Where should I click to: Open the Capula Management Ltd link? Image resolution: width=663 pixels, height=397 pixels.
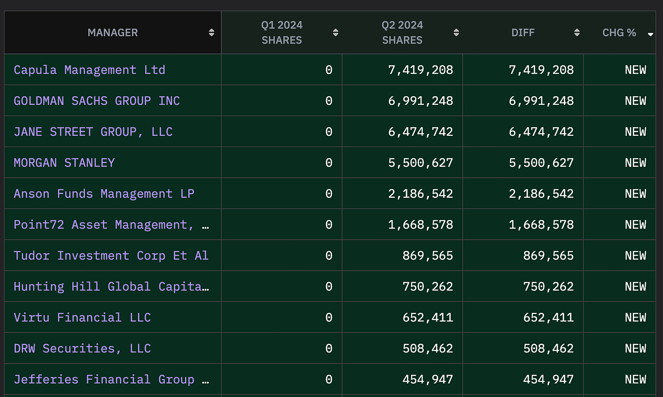[89, 70]
